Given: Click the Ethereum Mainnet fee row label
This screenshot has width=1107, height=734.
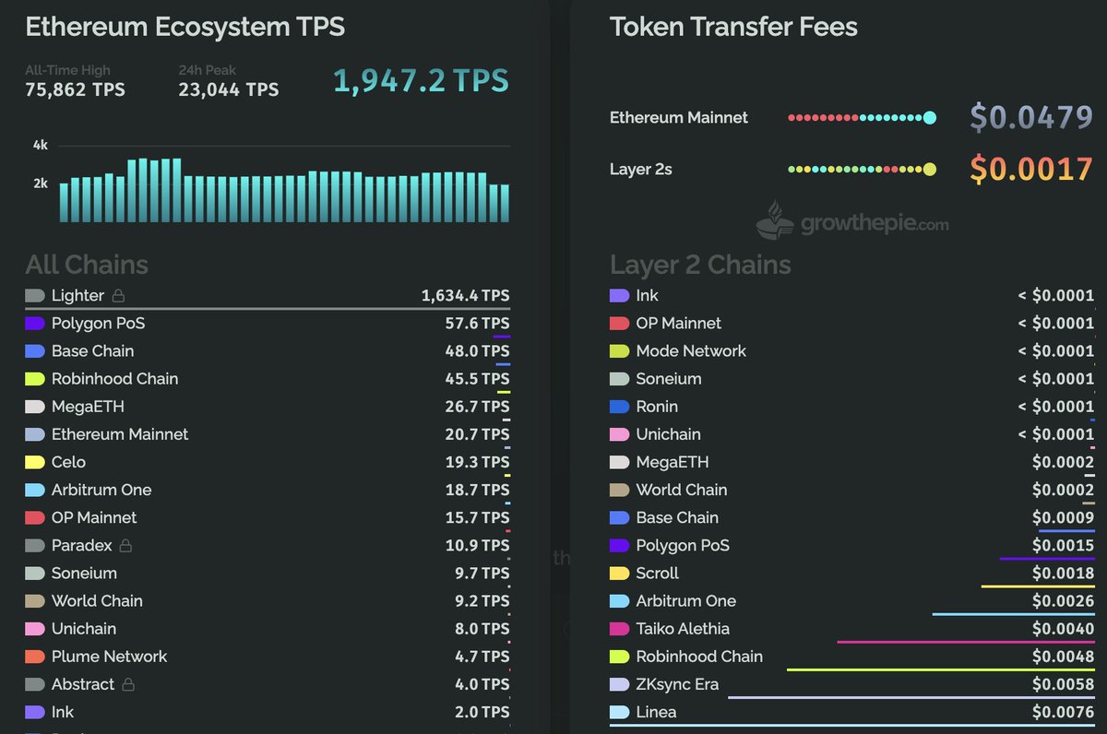Looking at the screenshot, I should [x=679, y=118].
